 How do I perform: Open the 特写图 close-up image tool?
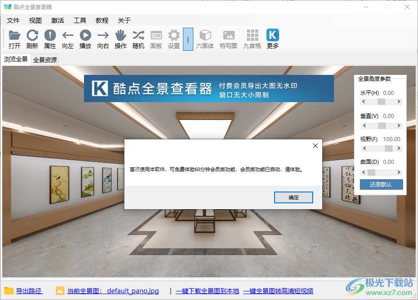228,39
